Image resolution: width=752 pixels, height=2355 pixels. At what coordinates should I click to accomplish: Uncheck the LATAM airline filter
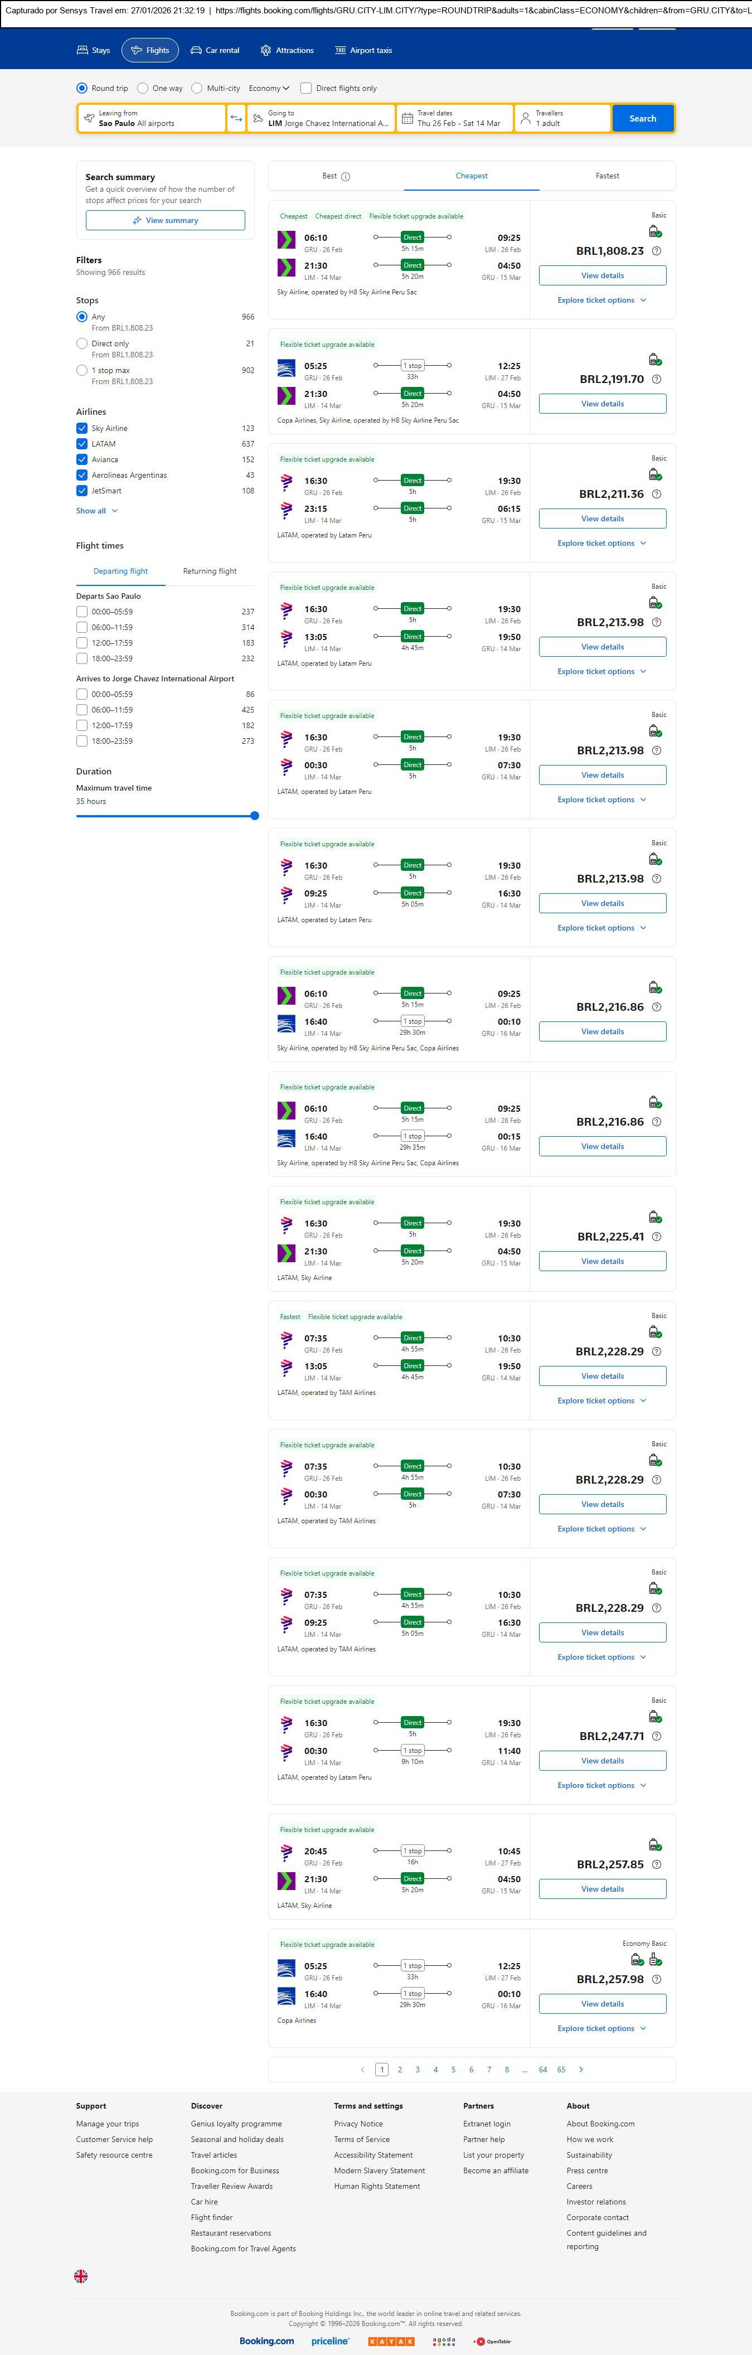(x=83, y=444)
